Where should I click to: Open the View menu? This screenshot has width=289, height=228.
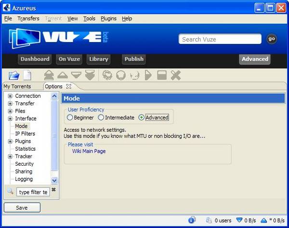pyautogui.click(x=73, y=18)
